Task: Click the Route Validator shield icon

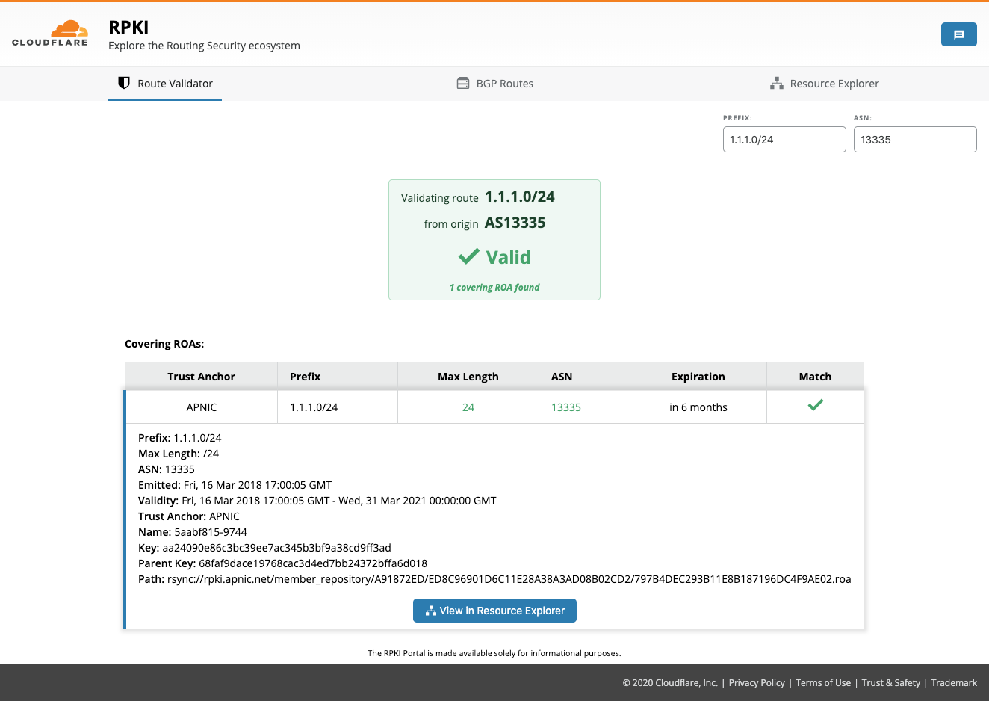Action: tap(124, 83)
